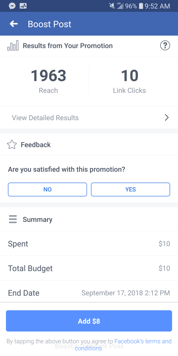Screen dimensions: 178x356
Task: Expand View Detailed Results chevron
Action: (167, 117)
